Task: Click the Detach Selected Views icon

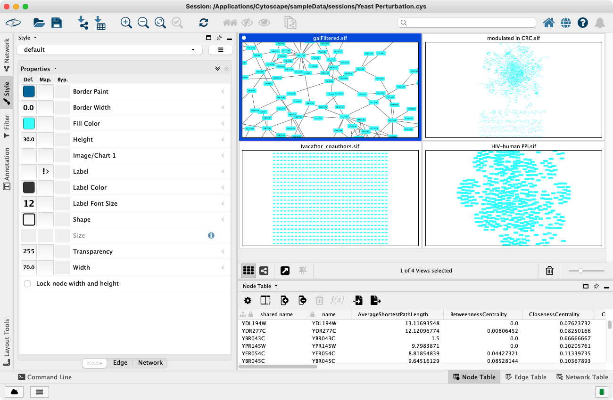Action: [x=285, y=271]
